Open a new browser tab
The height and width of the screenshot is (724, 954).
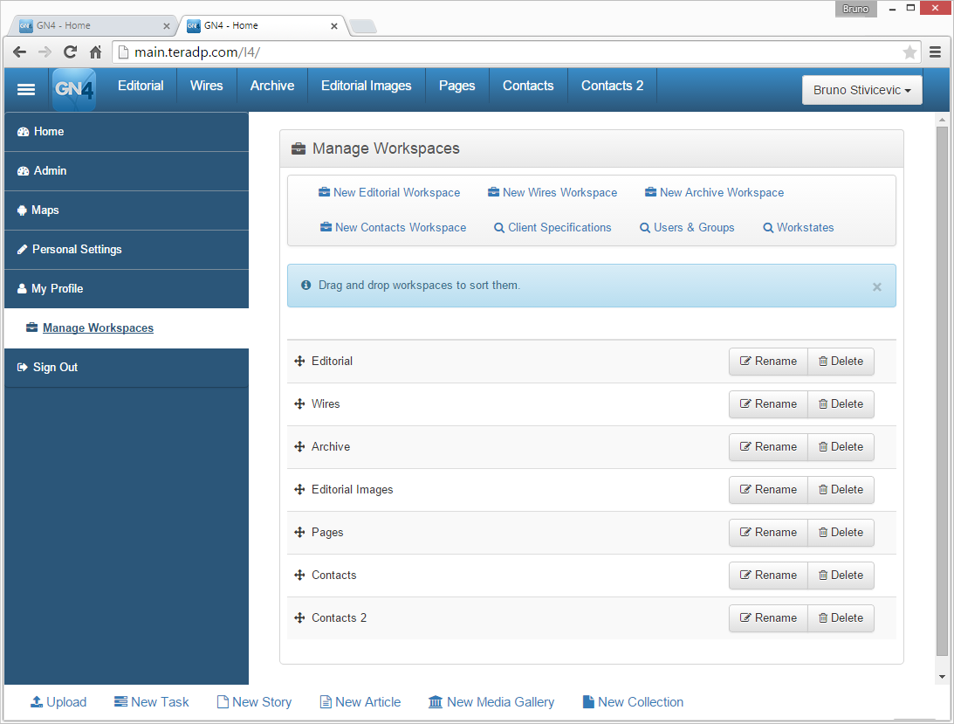pyautogui.click(x=363, y=26)
